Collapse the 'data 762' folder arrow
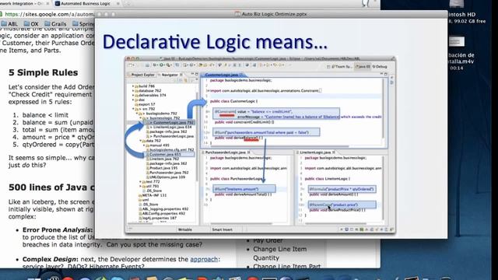The image size is (498, 280). 140,141
